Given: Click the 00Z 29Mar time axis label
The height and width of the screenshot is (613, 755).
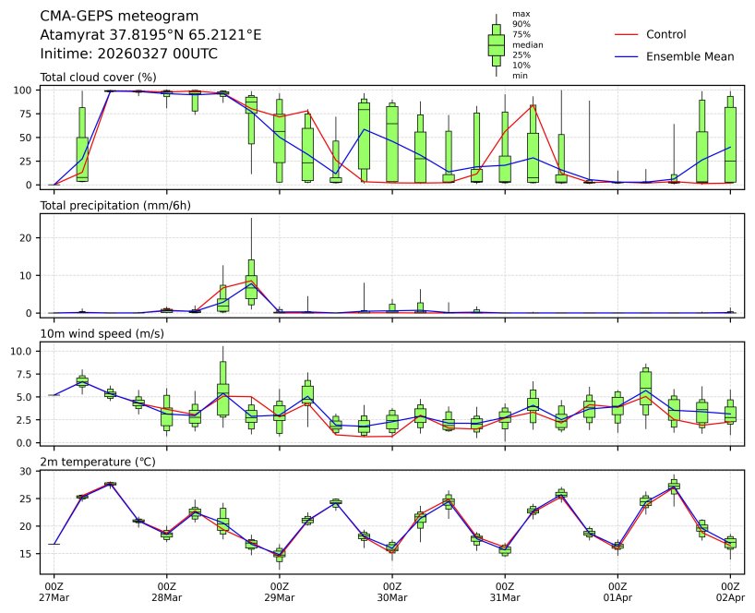Looking at the screenshot, I should click(280, 591).
